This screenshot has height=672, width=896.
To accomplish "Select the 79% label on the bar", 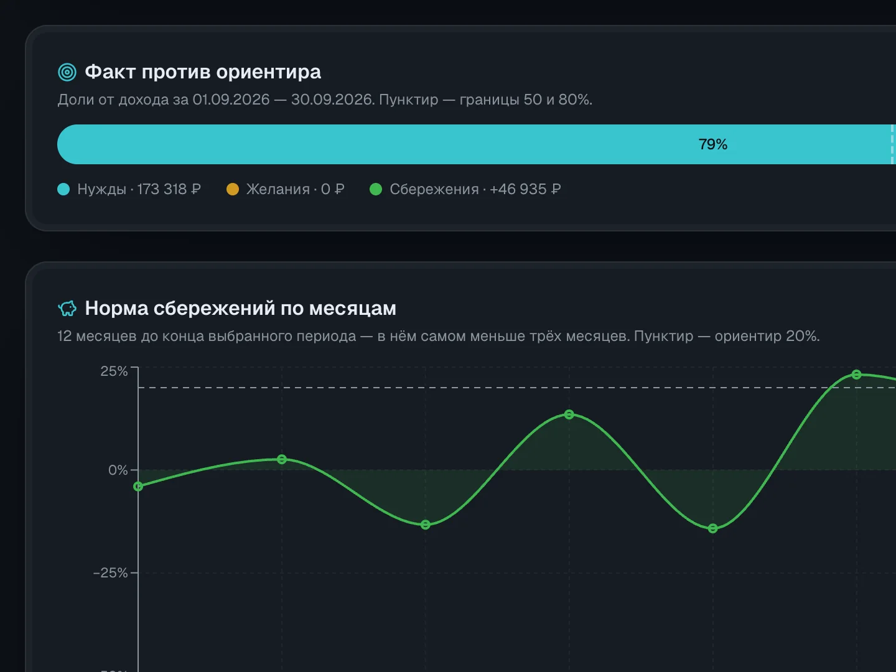I will coord(713,144).
